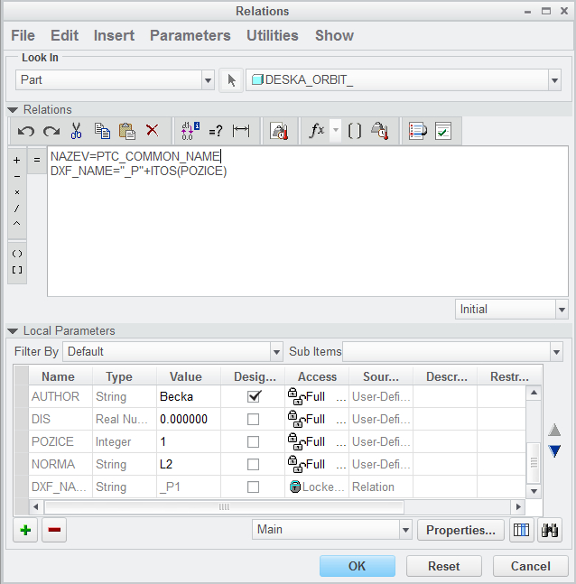Insert parentheses from side panel
Screen dimensions: 576x584
[17, 254]
